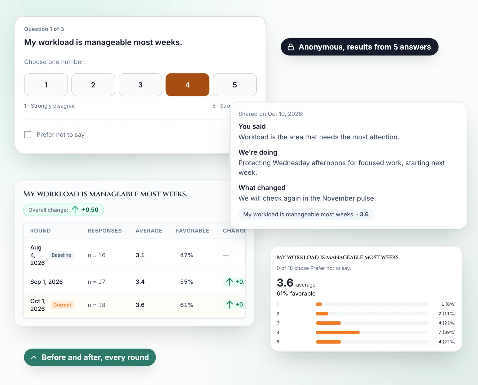This screenshot has height=385, width=478.
Task: Select rating number 3
Action: click(140, 85)
